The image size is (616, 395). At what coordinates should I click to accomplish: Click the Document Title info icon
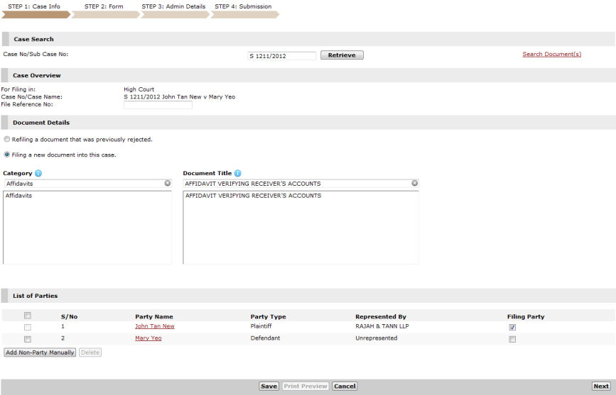[237, 173]
